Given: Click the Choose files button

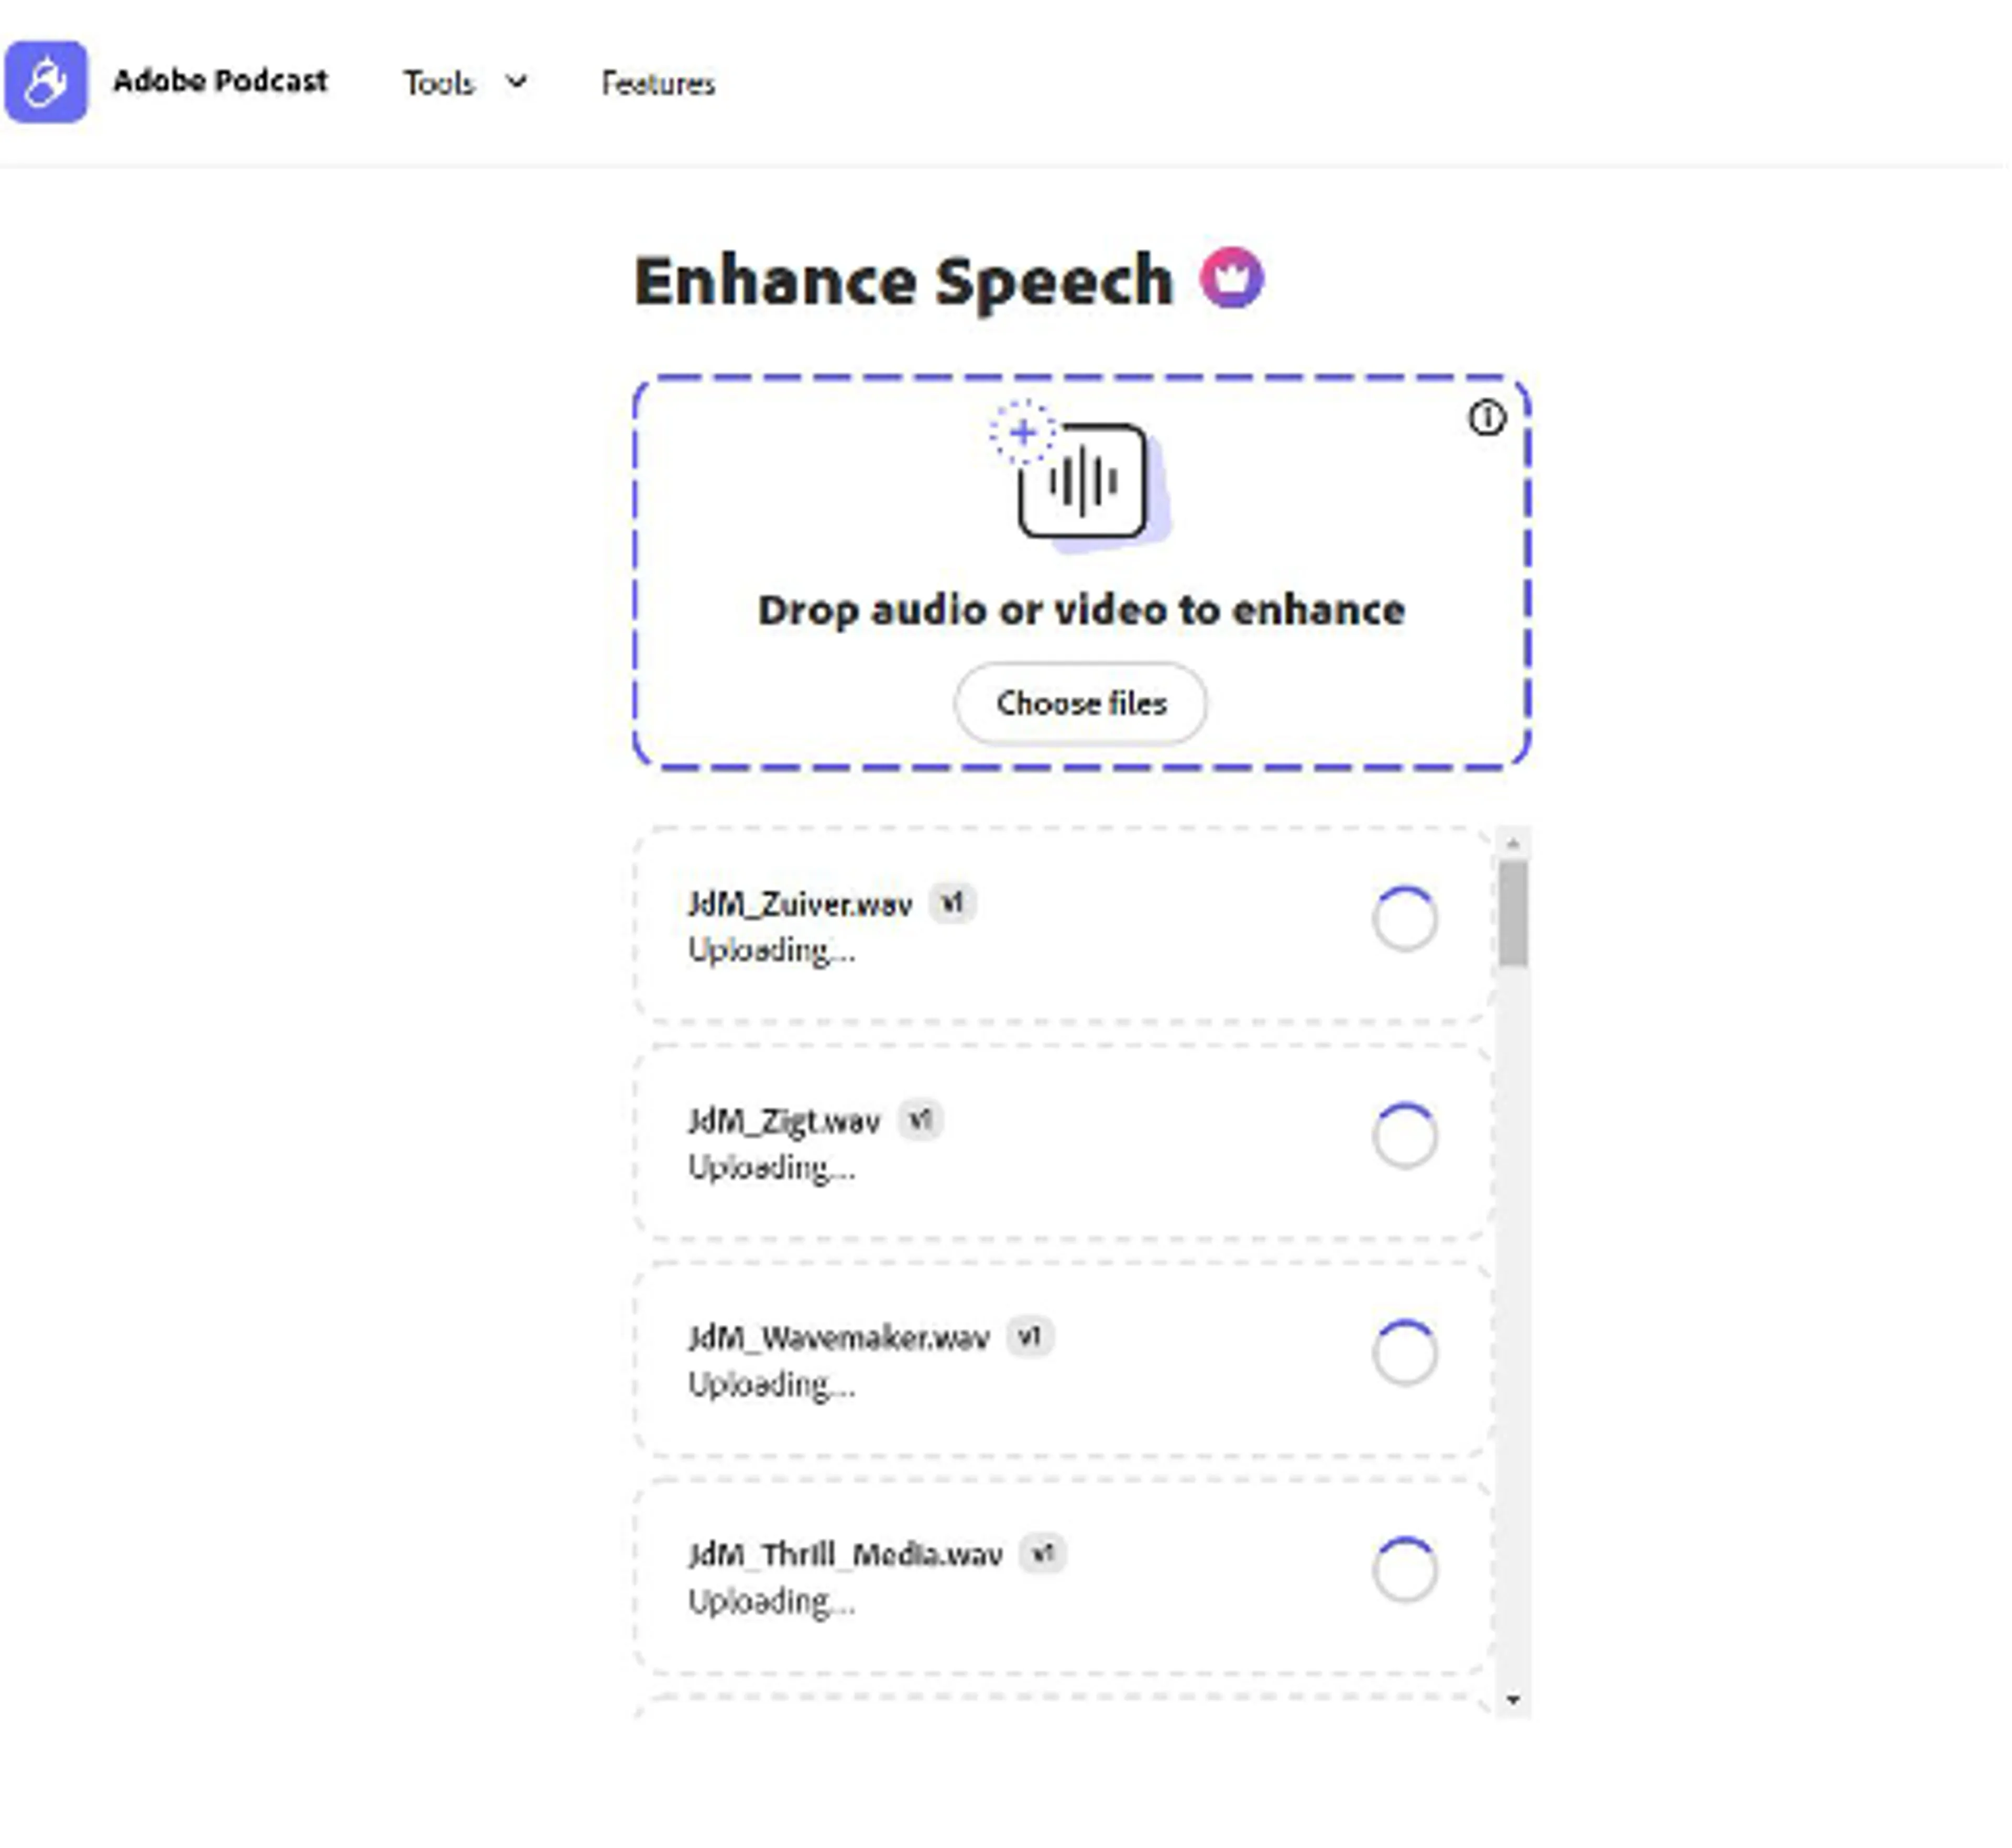Looking at the screenshot, I should [1081, 704].
